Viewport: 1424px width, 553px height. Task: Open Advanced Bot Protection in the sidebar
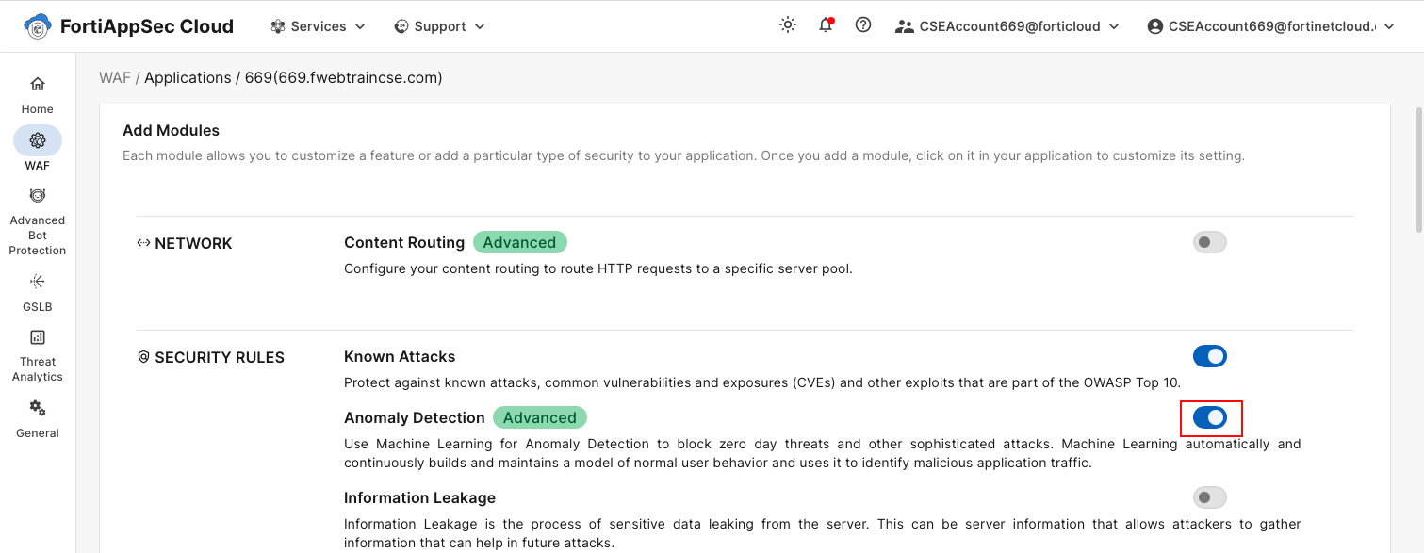[38, 222]
